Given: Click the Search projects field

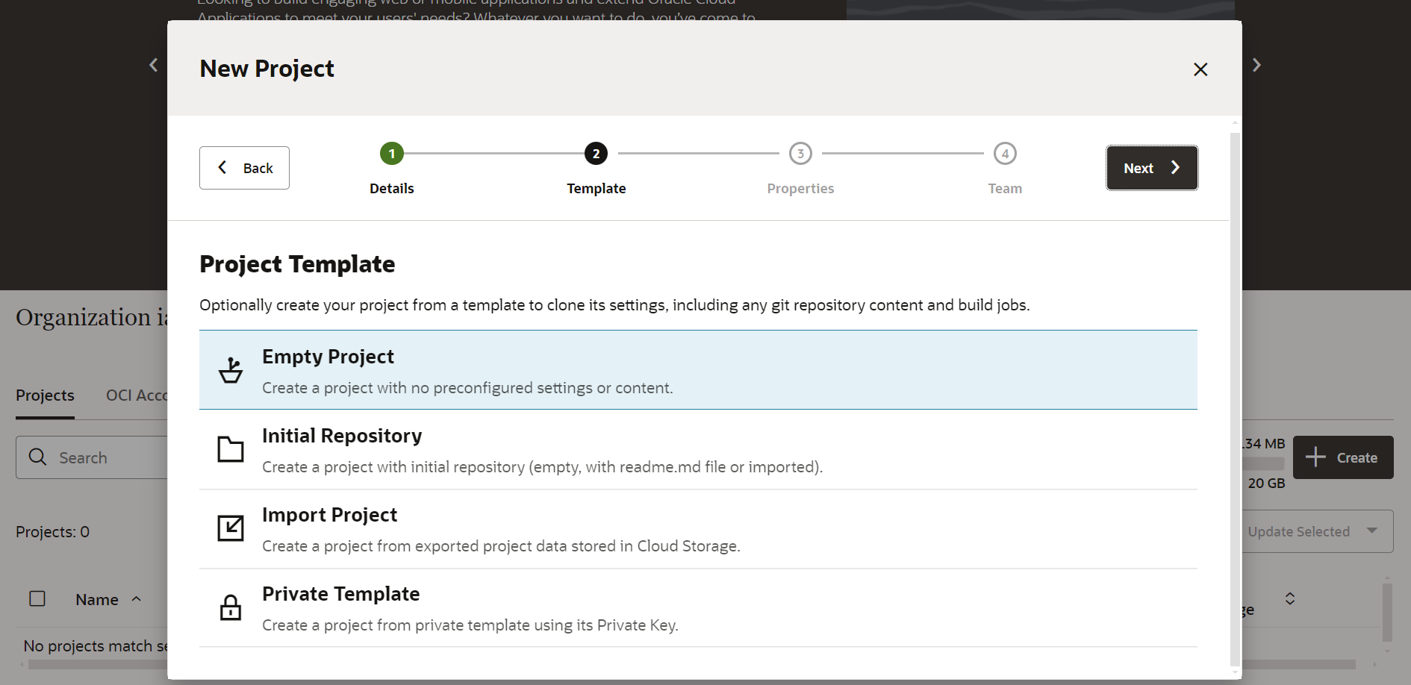Looking at the screenshot, I should click(92, 457).
